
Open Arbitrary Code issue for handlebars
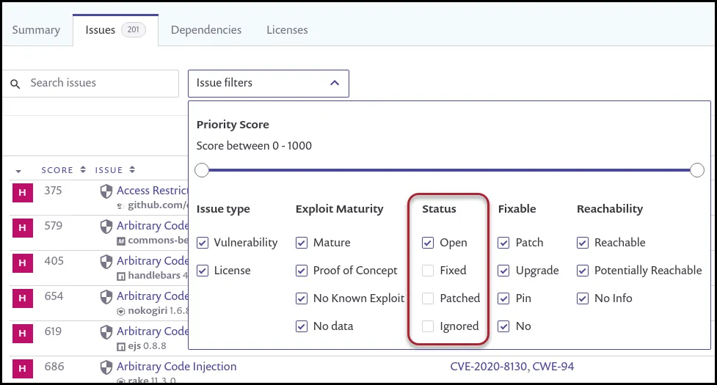pos(152,261)
